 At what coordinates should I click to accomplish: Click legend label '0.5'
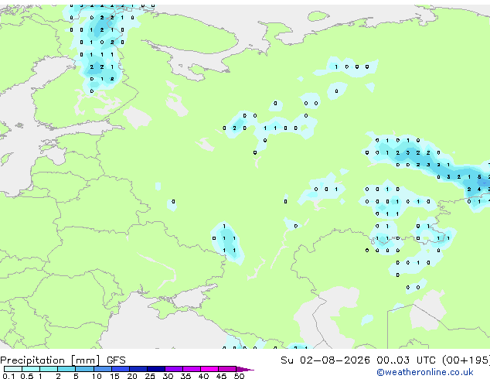click(x=27, y=376)
